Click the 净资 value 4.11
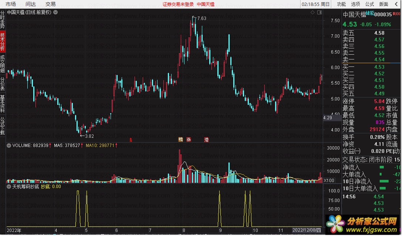 click(x=379, y=144)
